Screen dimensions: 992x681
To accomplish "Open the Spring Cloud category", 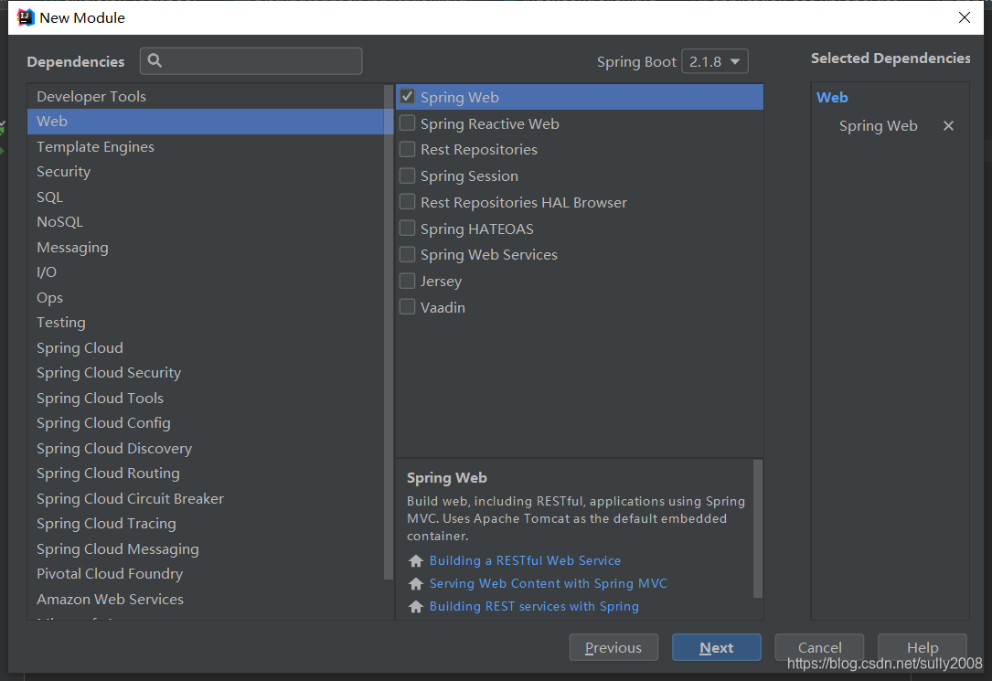I will click(x=207, y=347).
